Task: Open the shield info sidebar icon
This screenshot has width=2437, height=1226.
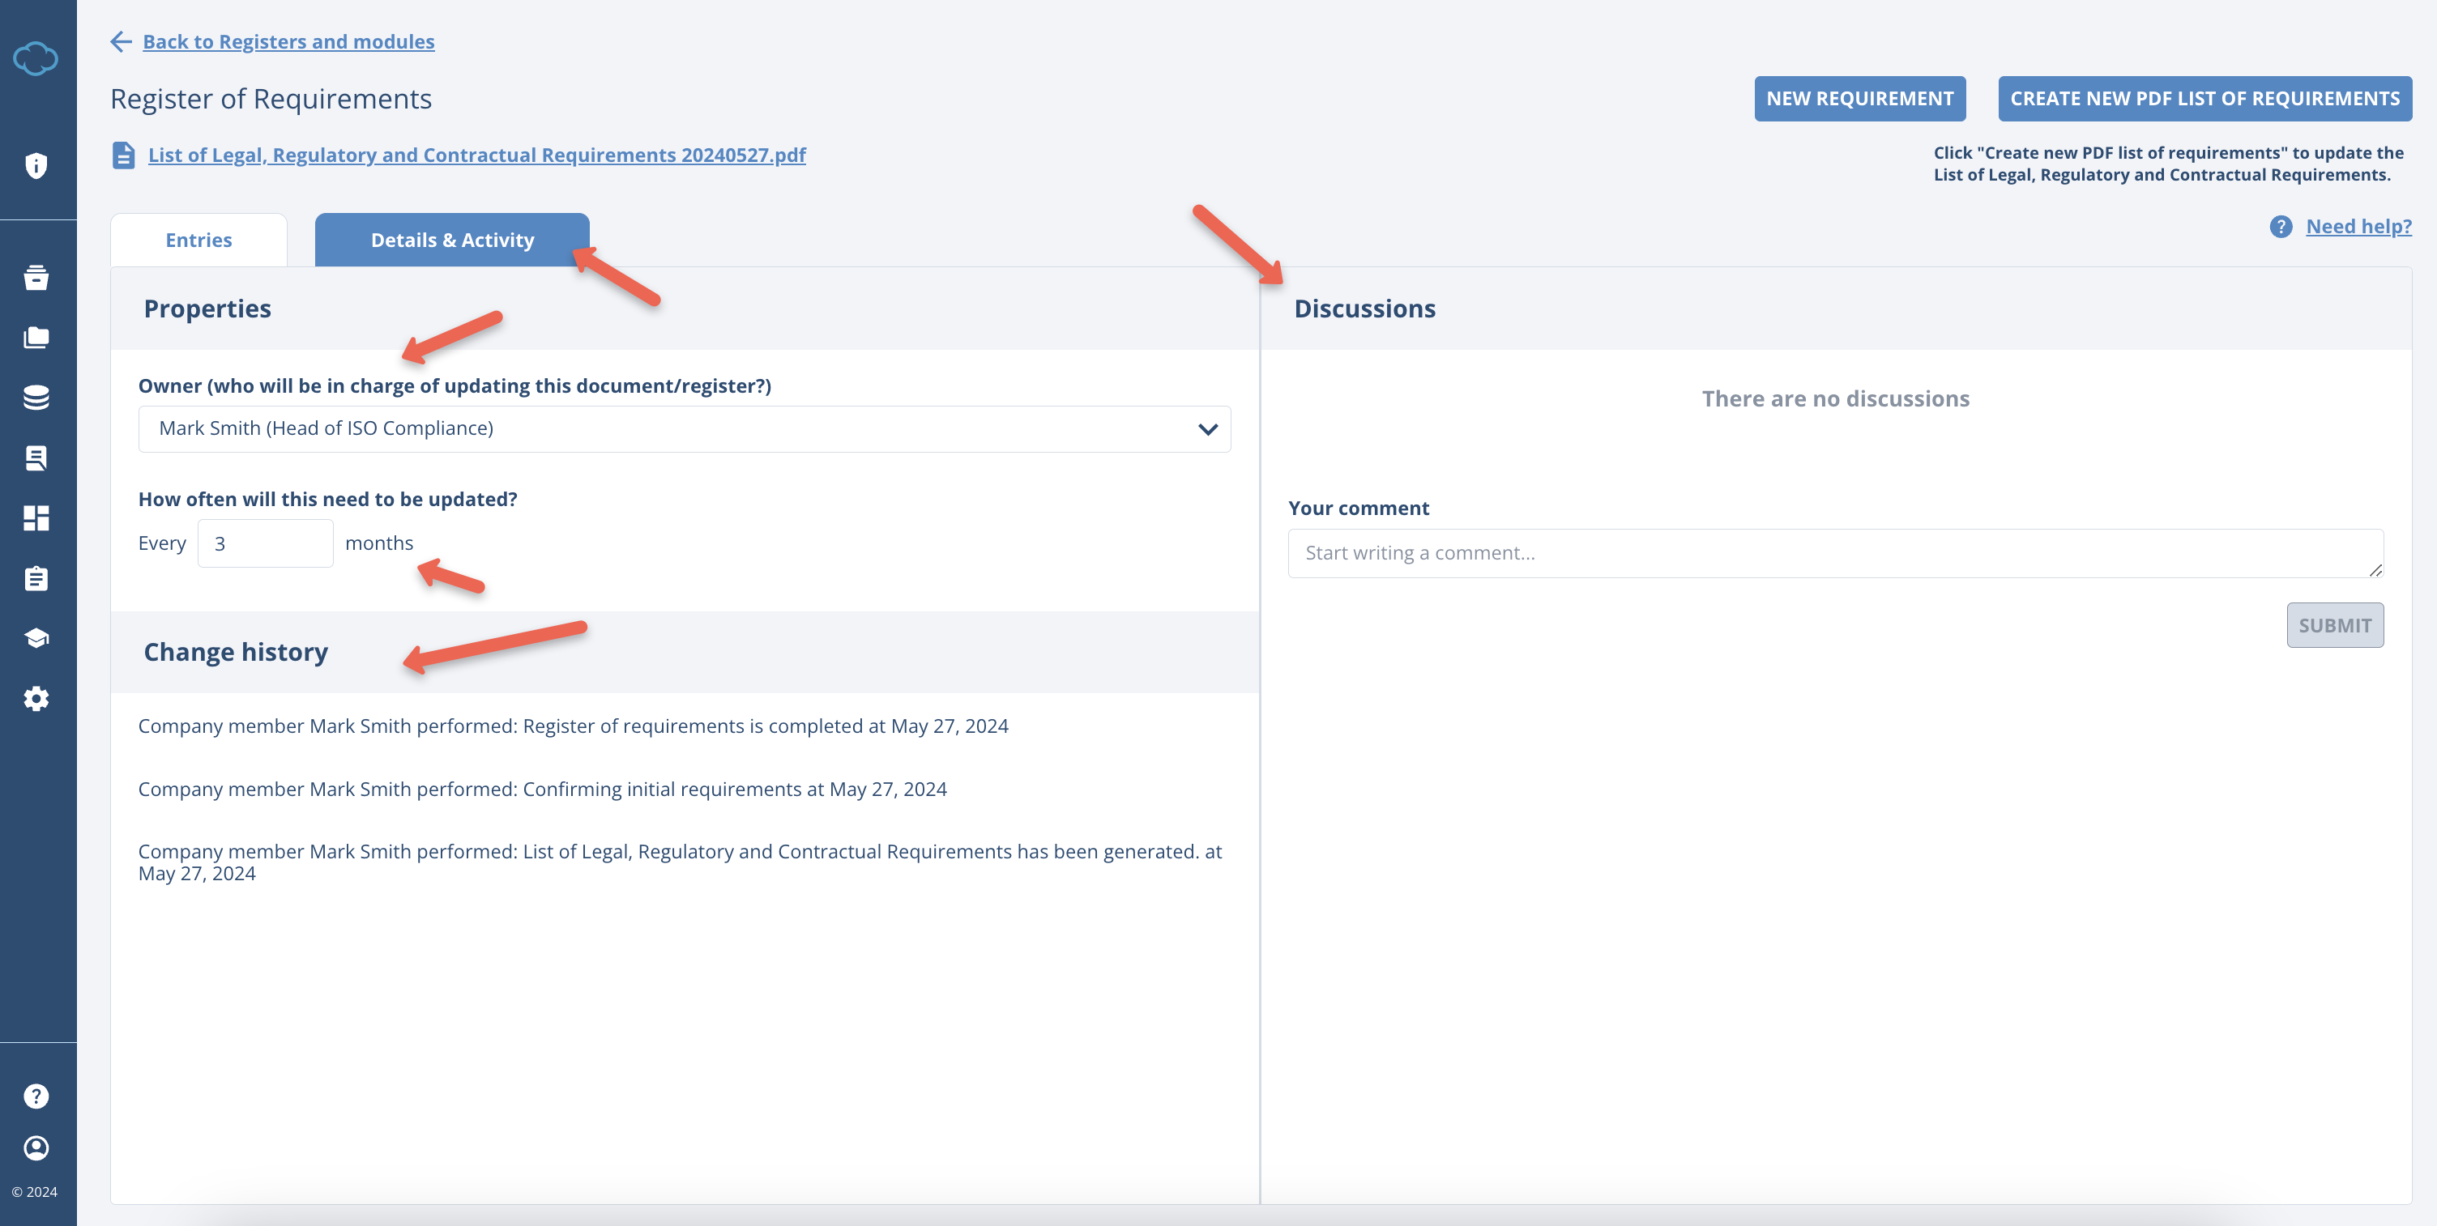Action: click(36, 166)
